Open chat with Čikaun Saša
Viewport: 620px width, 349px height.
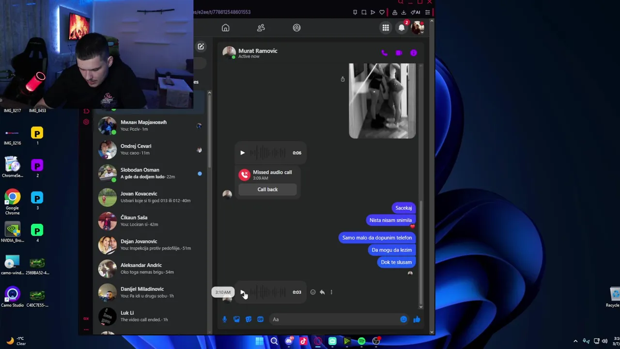click(x=150, y=221)
